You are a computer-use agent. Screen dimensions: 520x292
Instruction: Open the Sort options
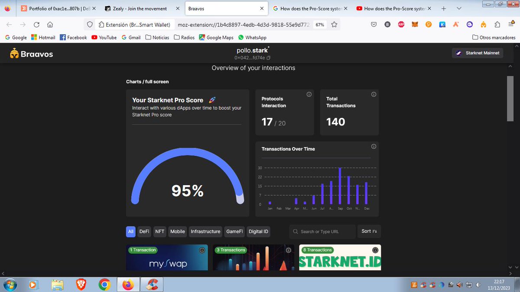(x=369, y=231)
